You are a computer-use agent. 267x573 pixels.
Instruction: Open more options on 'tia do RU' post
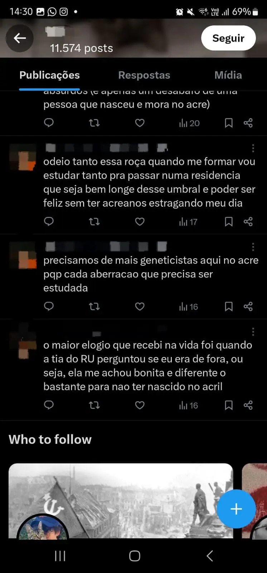point(253,332)
